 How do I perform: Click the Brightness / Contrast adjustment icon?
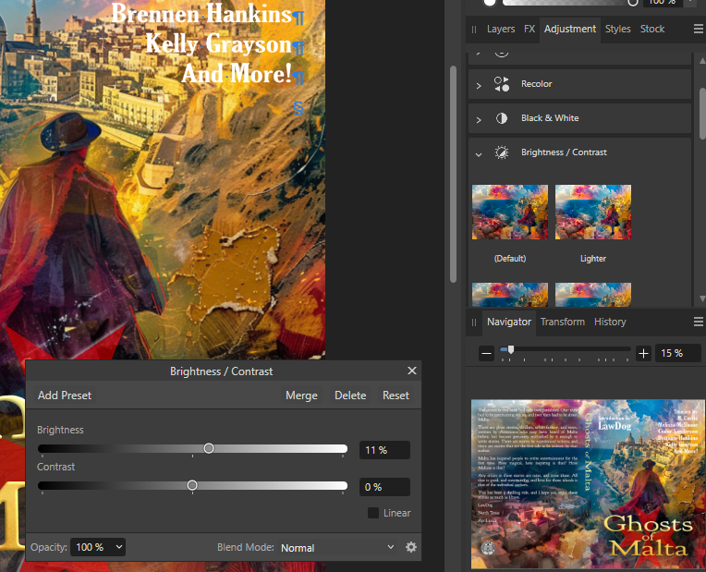coord(502,152)
